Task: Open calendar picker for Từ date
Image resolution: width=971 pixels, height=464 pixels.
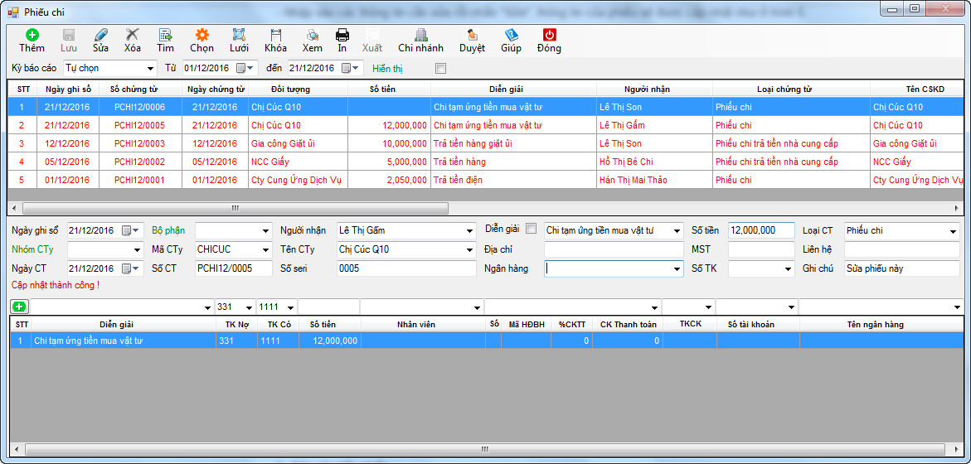Action: [x=245, y=68]
